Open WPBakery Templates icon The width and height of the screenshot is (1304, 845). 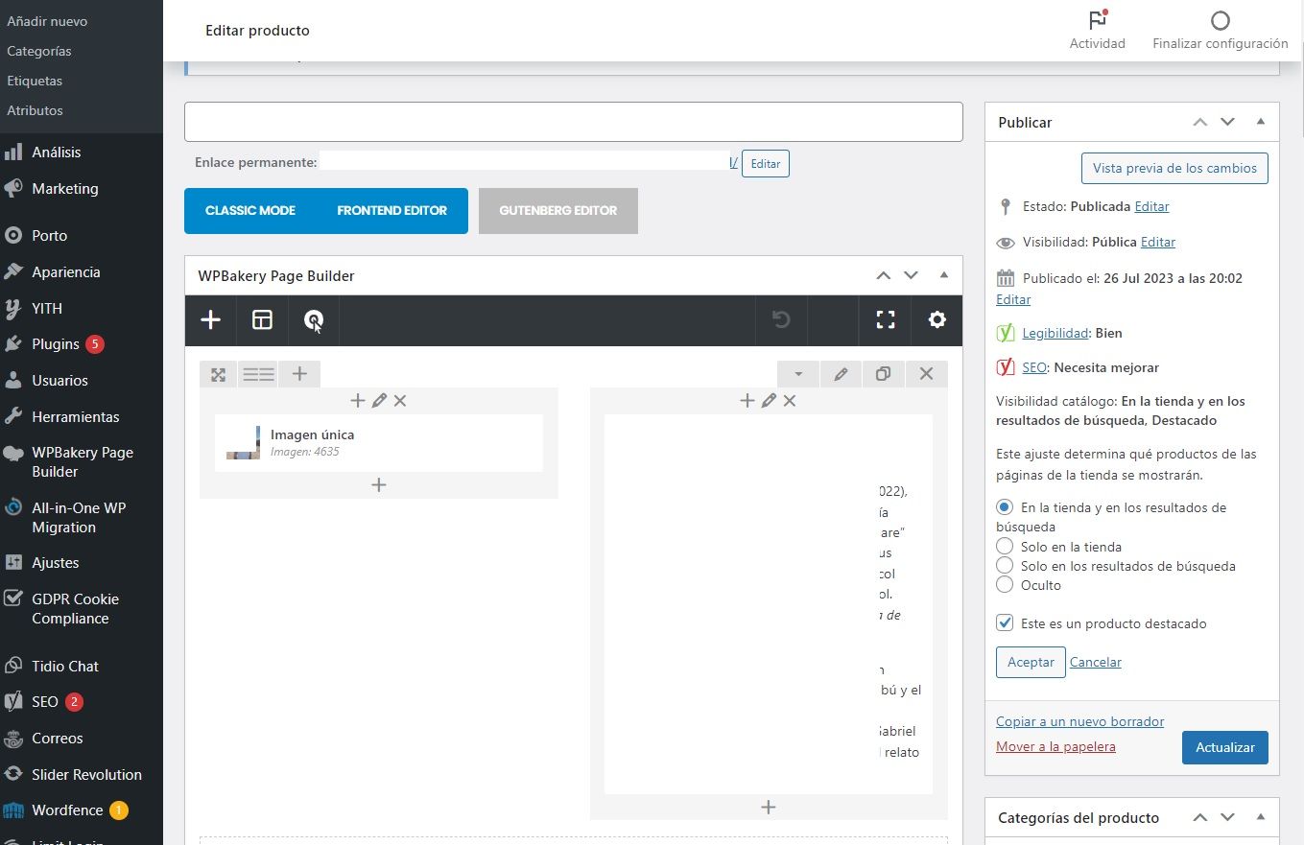[262, 320]
